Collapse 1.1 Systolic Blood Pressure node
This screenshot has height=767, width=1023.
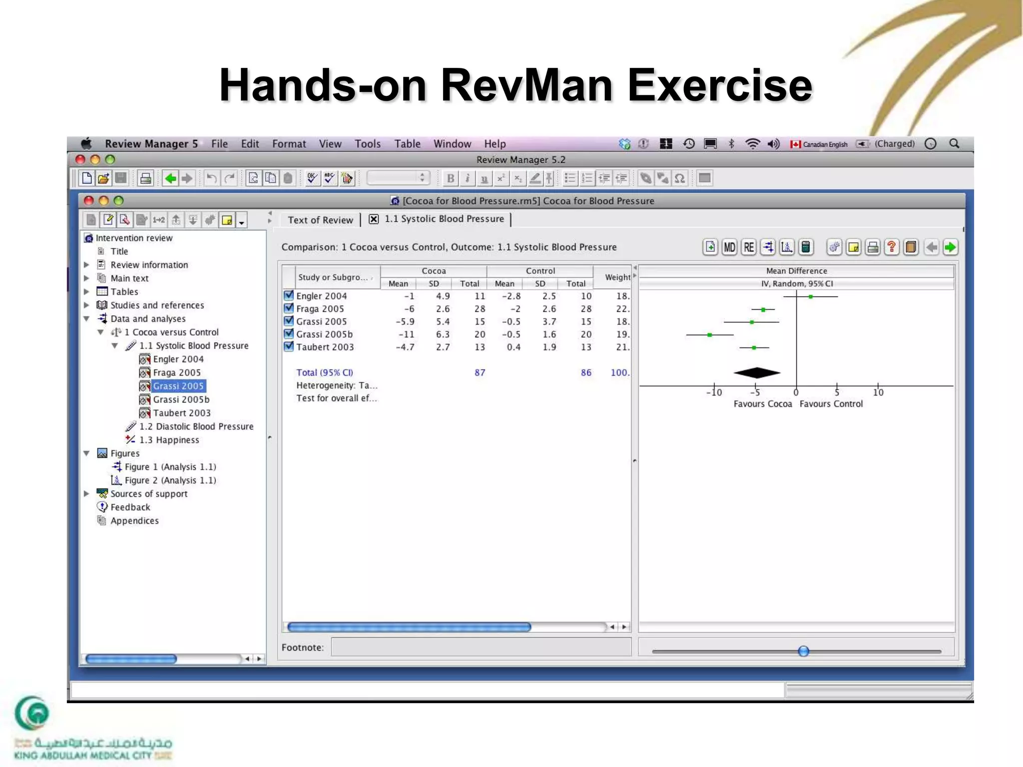coord(115,346)
